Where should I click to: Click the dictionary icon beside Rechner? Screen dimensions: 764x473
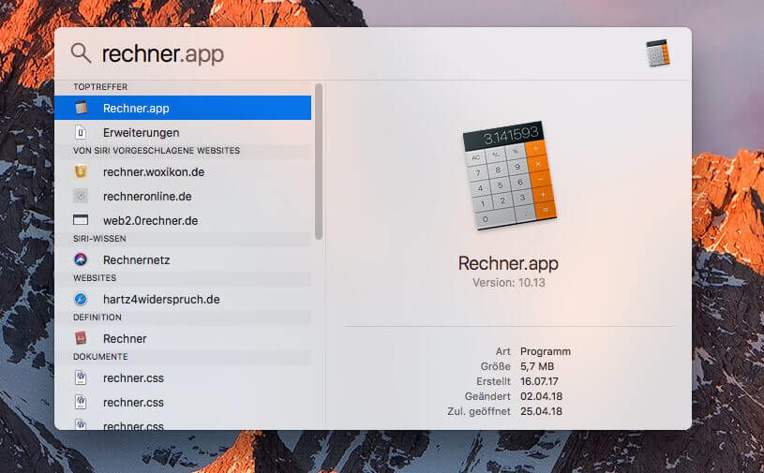81,338
